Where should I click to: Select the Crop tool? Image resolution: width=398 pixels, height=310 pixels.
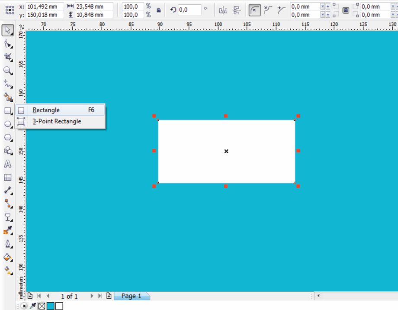(8, 57)
